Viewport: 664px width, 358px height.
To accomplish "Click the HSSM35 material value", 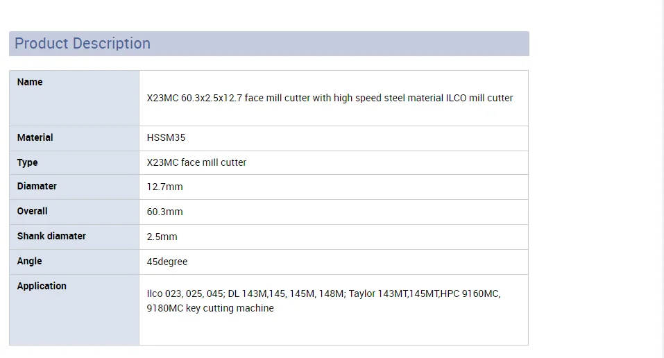I will click(166, 137).
